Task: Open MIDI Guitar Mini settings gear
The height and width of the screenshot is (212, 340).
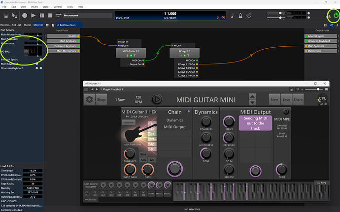Action: point(89,99)
